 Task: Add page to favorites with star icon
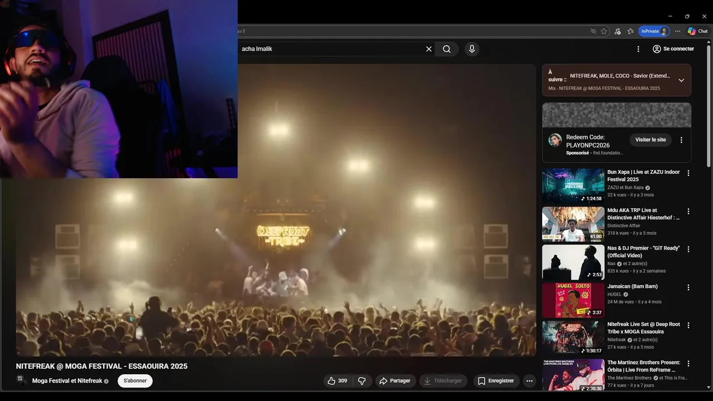pyautogui.click(x=604, y=31)
